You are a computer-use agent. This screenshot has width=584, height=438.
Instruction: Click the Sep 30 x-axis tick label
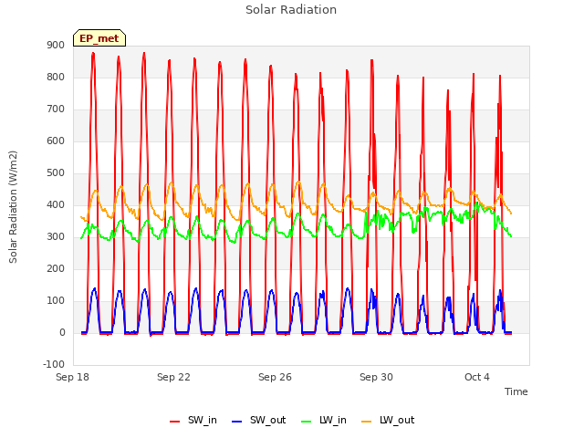point(376,377)
